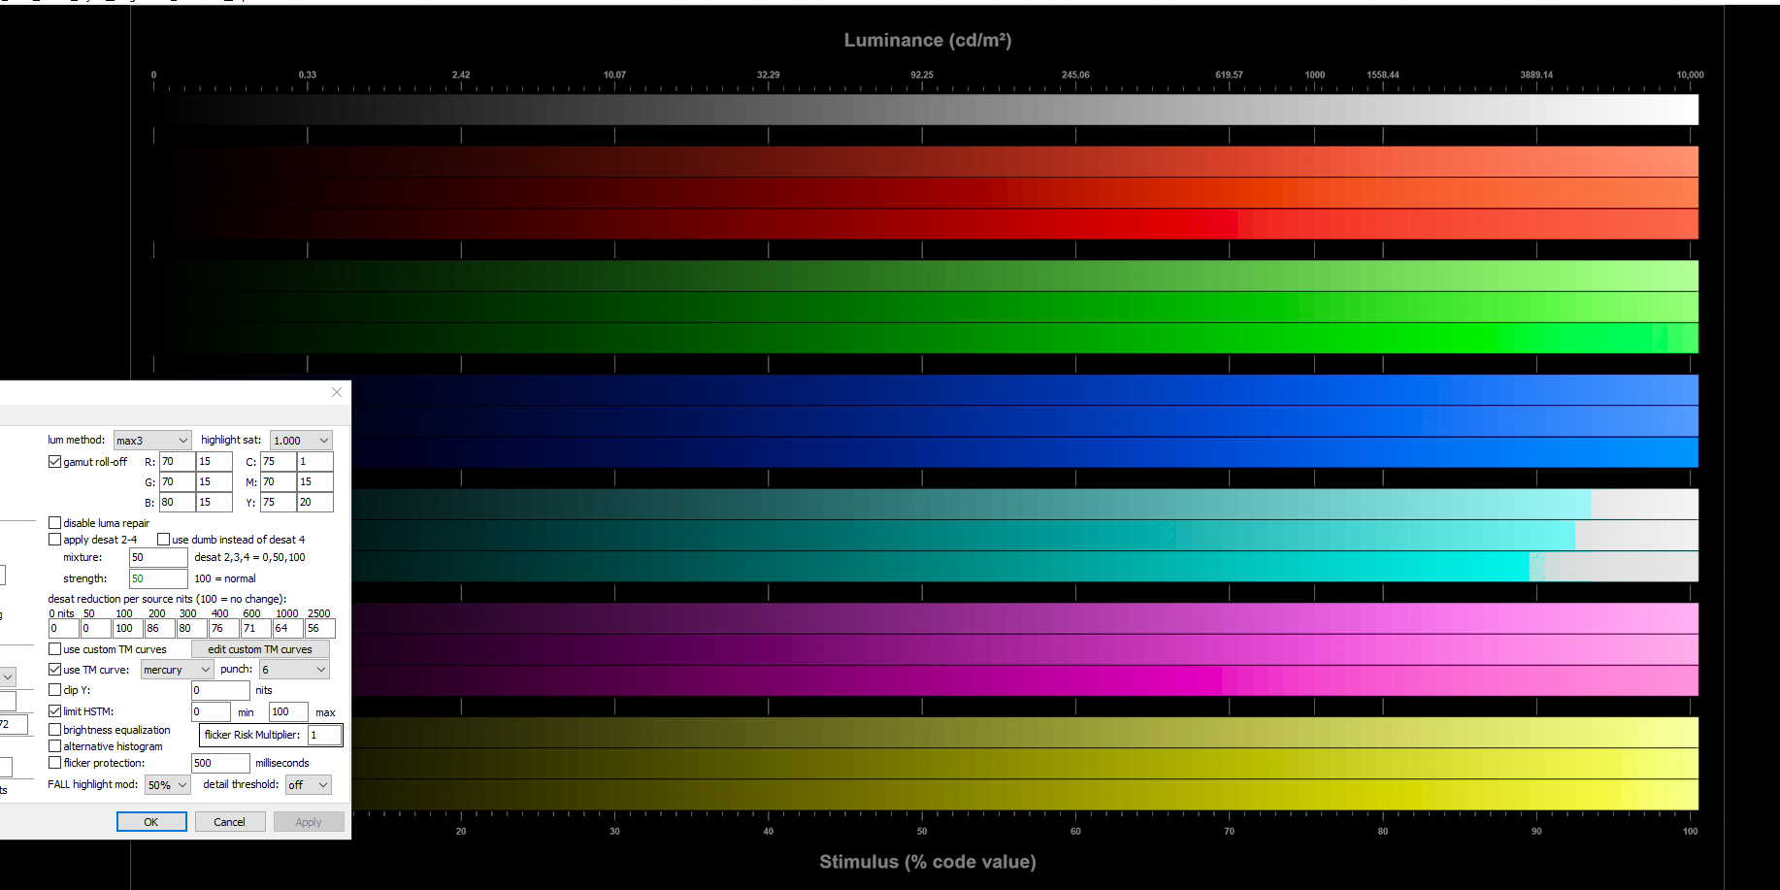Click the mixture input field
This screenshot has width=1780, height=890.
point(158,558)
